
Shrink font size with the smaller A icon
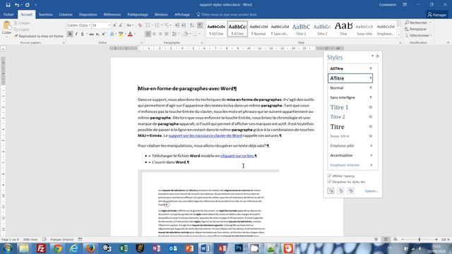121,25
